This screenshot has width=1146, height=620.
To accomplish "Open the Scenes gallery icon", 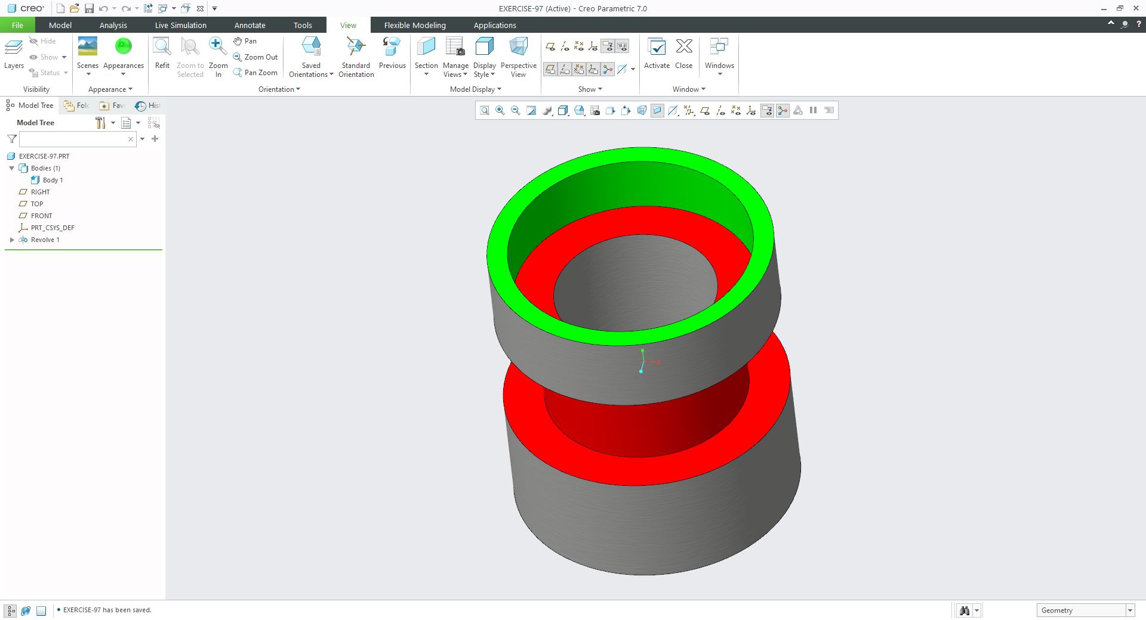I will [x=88, y=46].
